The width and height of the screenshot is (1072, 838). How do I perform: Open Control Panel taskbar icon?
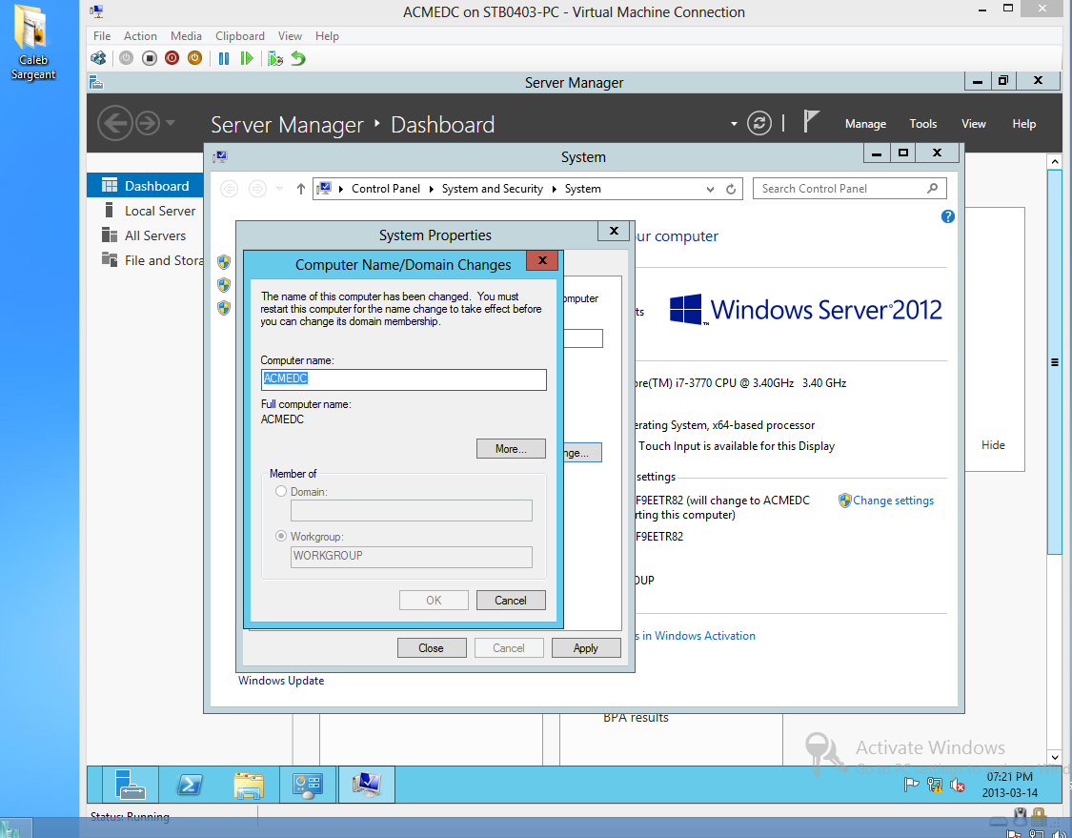click(308, 785)
